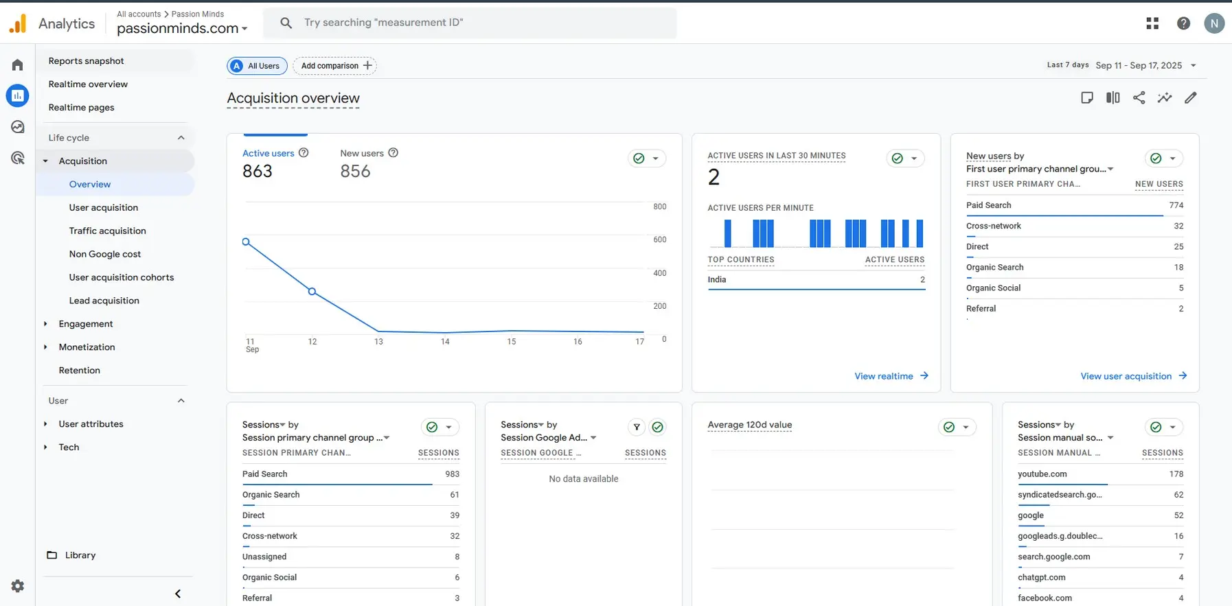Open the Google apps grid icon
The image size is (1232, 606).
(1152, 23)
